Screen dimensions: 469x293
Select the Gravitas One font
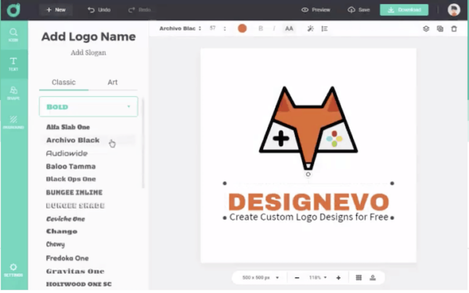click(75, 271)
